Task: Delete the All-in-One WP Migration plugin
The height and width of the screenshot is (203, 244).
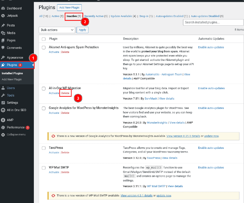Action: coord(65,93)
